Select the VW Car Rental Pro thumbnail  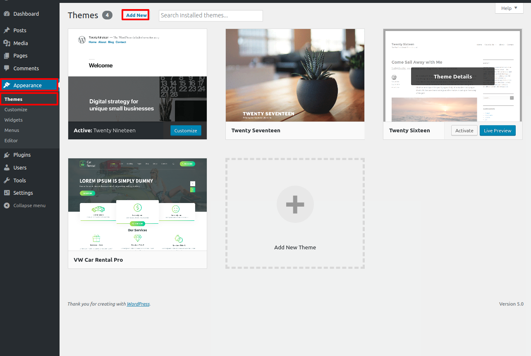(137, 204)
